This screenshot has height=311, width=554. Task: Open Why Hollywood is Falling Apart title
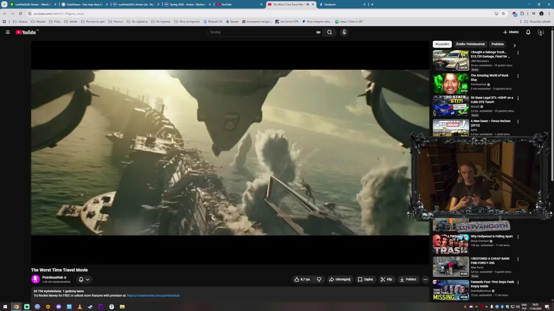point(492,236)
